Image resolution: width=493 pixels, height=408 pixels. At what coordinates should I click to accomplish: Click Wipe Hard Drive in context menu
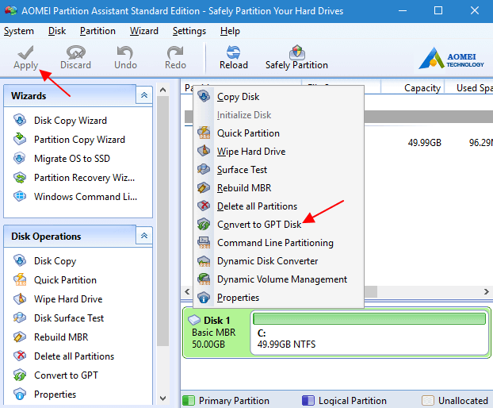tap(251, 152)
